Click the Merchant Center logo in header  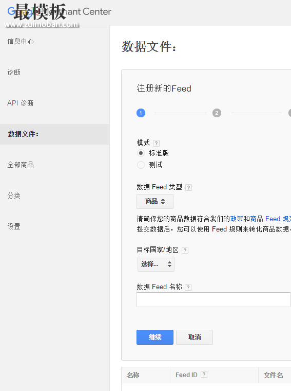click(x=59, y=11)
